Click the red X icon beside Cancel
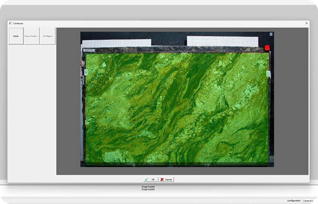This screenshot has width=318, height=204. pos(162,180)
